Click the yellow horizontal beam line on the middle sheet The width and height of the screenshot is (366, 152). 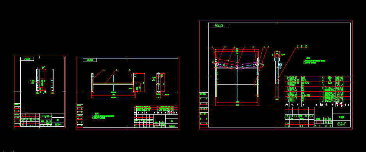click(x=113, y=83)
